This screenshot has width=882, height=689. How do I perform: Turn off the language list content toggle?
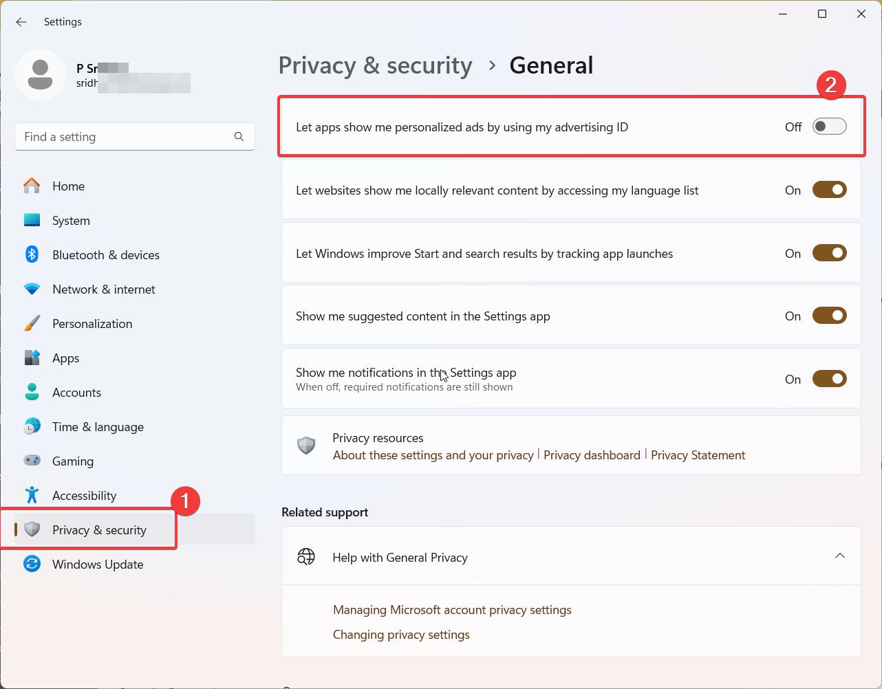829,190
